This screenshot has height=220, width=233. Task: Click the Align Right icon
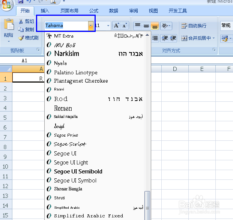[x=155, y=38]
